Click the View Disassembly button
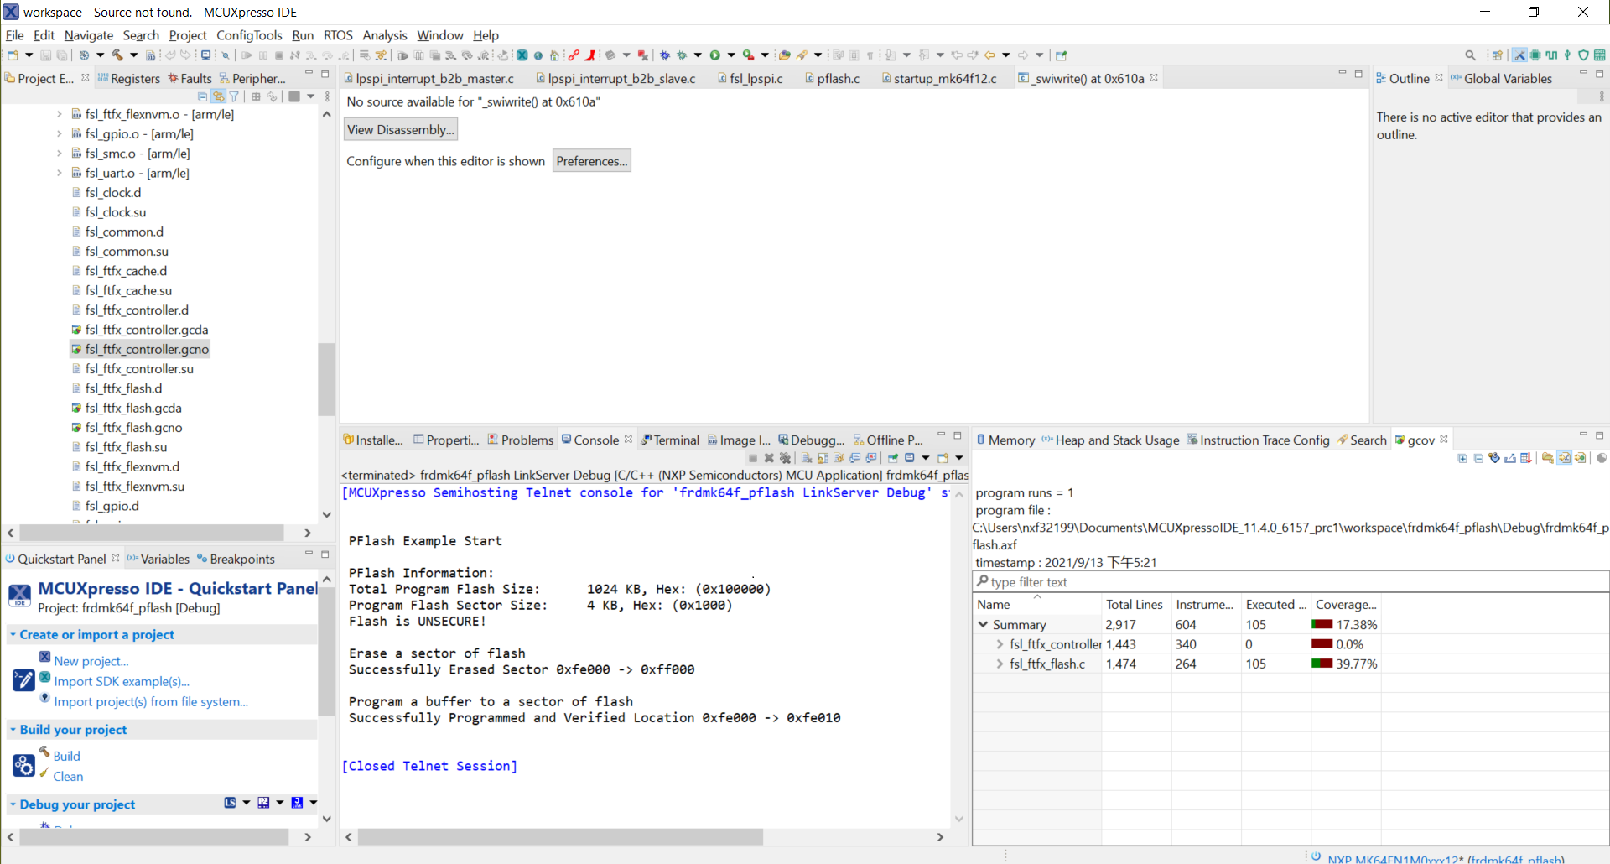Screen dimensions: 1610x864 [x=401, y=129]
